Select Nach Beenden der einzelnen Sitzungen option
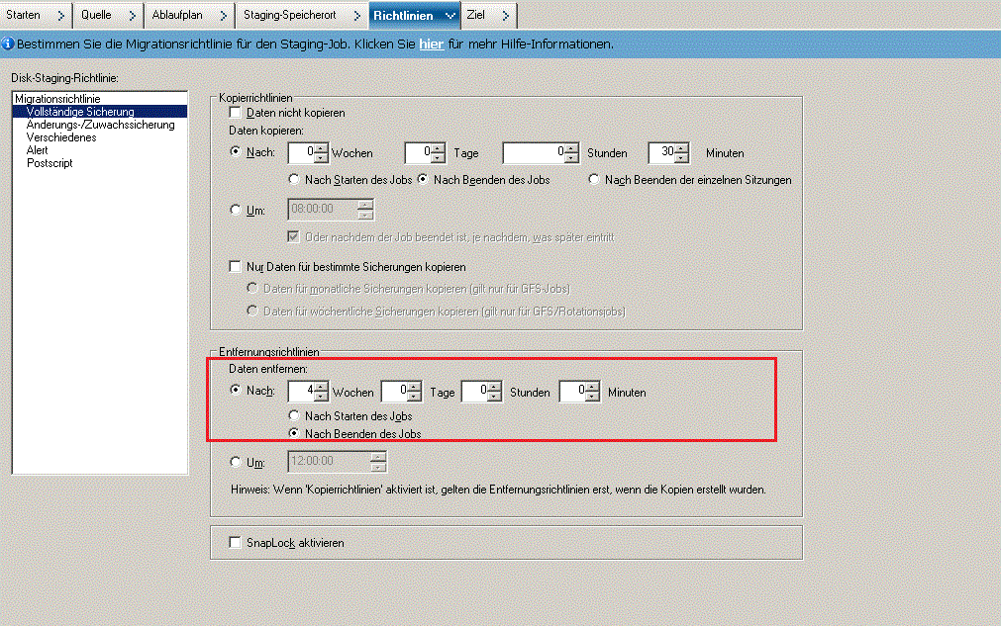 (594, 177)
